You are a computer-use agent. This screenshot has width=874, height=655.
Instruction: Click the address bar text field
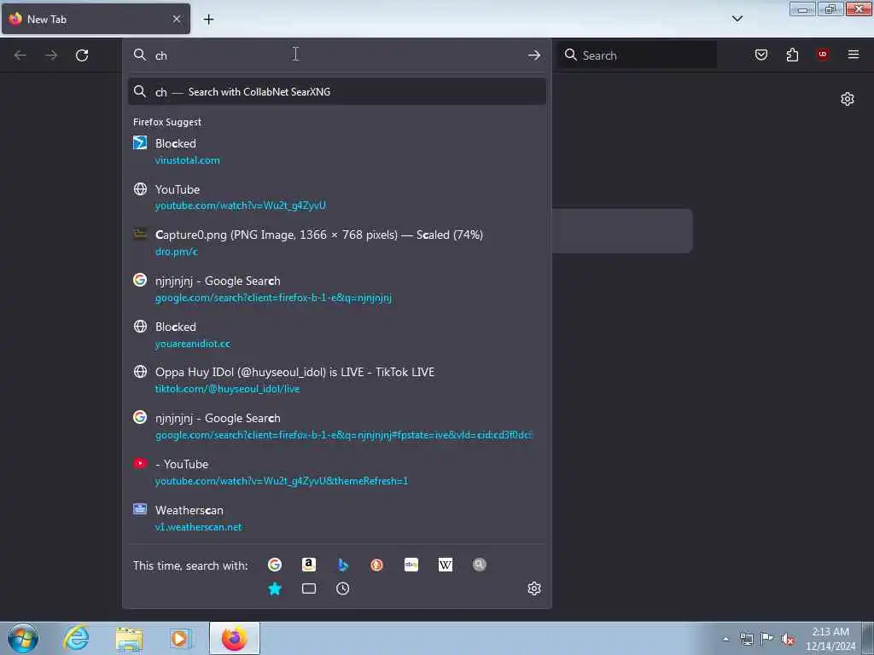335,55
